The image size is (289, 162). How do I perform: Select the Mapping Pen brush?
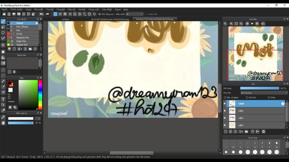pos(23,37)
